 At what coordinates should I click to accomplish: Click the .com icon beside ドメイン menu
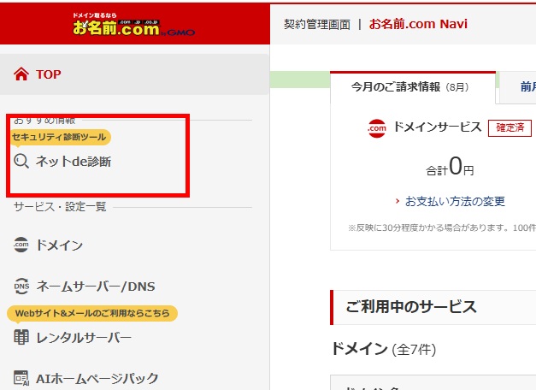pyautogui.click(x=21, y=245)
